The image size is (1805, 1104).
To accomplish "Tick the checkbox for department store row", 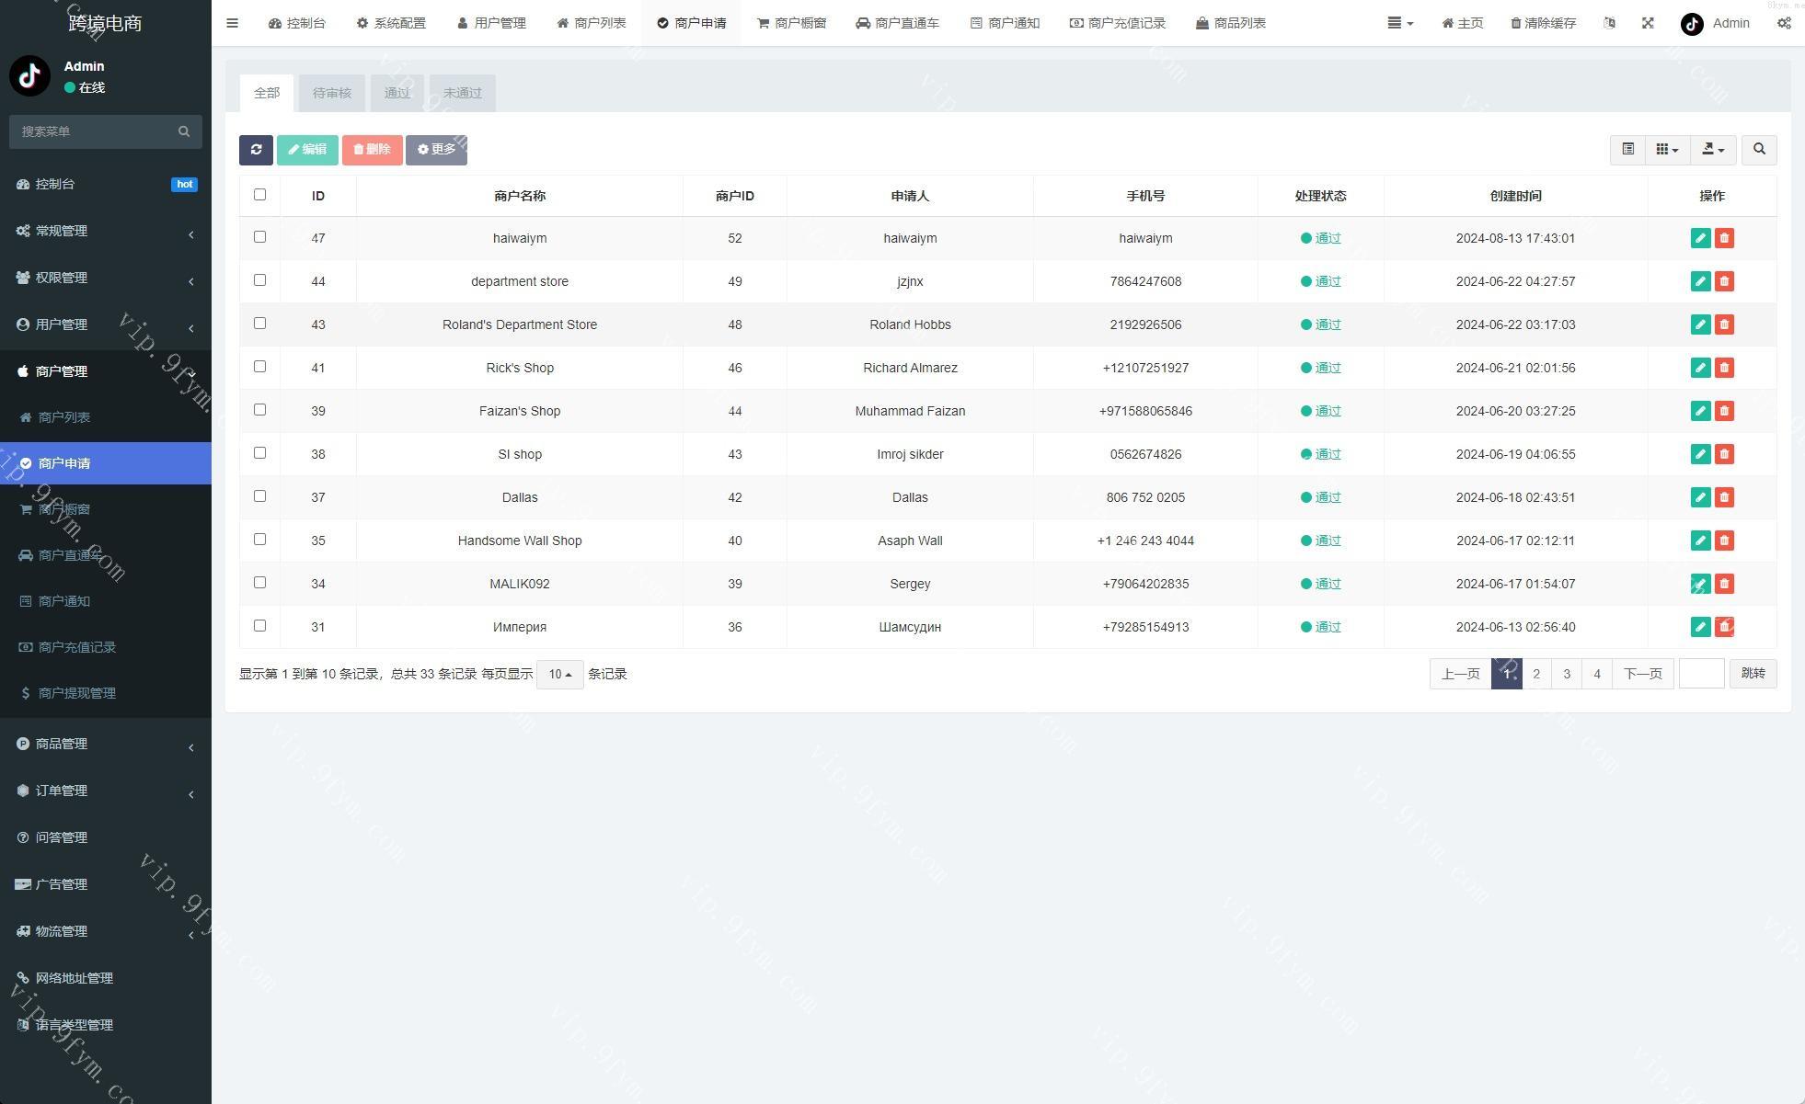I will point(259,280).
